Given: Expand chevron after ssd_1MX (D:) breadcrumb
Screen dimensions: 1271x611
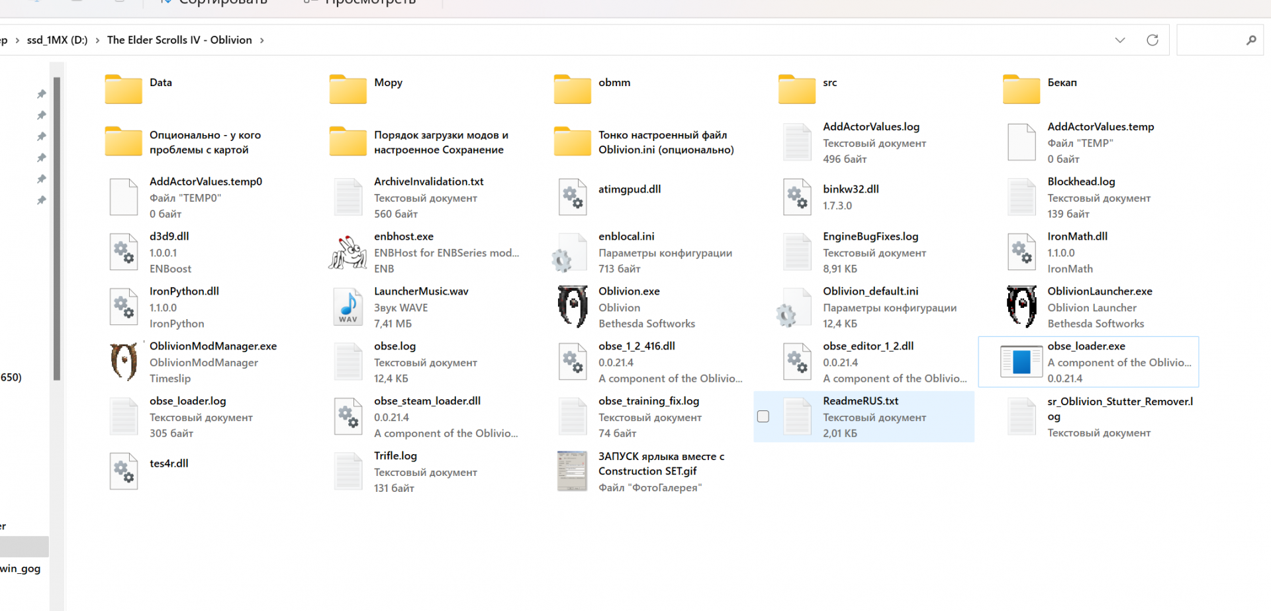Looking at the screenshot, I should point(97,40).
